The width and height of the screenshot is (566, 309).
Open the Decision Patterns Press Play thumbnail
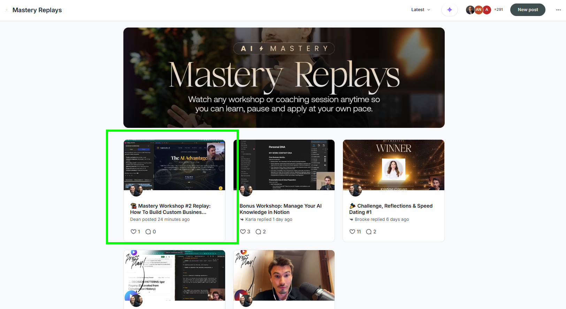pos(174,275)
